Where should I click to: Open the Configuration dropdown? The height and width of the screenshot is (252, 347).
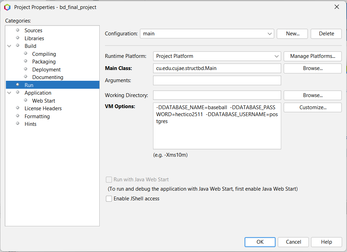[270, 34]
